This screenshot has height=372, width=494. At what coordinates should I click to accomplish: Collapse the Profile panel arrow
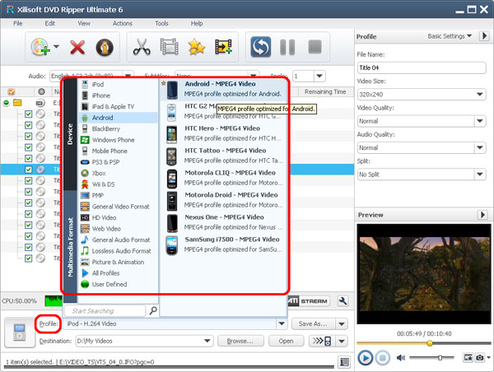(x=484, y=36)
